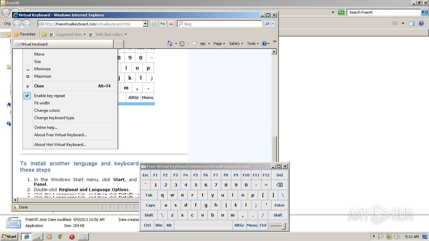Click the IE Home icon
The image size is (429, 241).
point(170,44)
